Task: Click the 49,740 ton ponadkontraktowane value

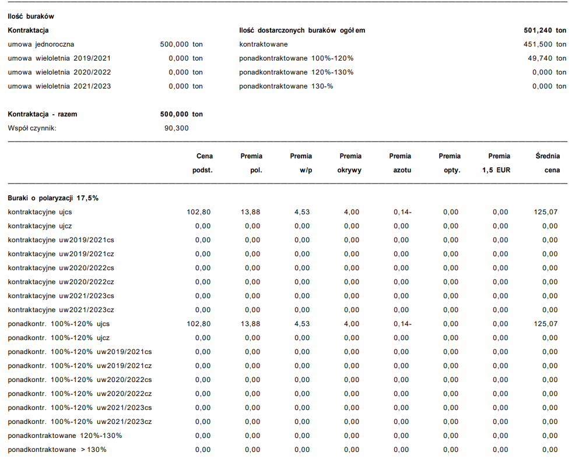Action: [x=547, y=58]
